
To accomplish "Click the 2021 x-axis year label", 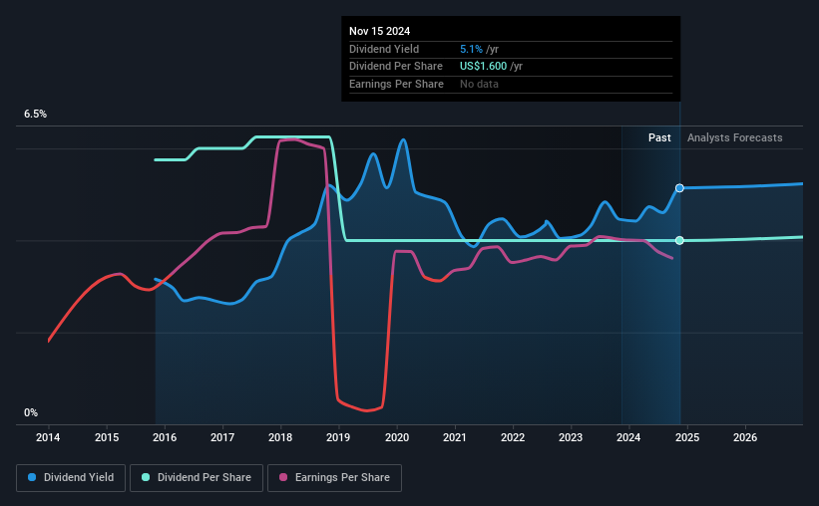I will pos(455,437).
